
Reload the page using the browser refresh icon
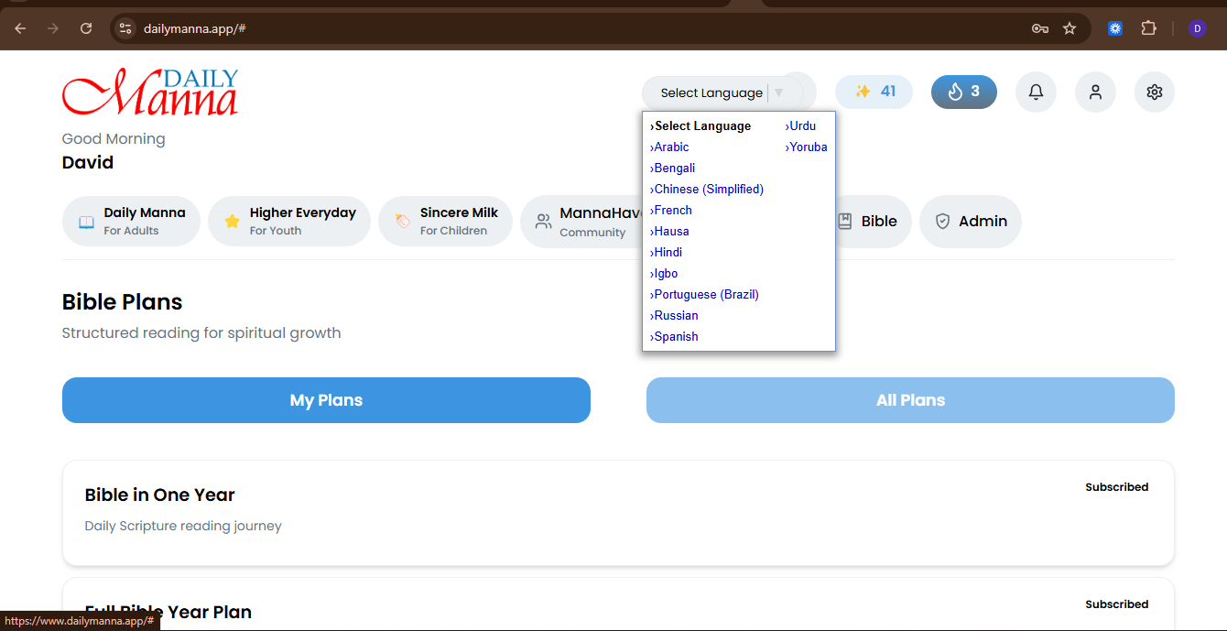86,28
